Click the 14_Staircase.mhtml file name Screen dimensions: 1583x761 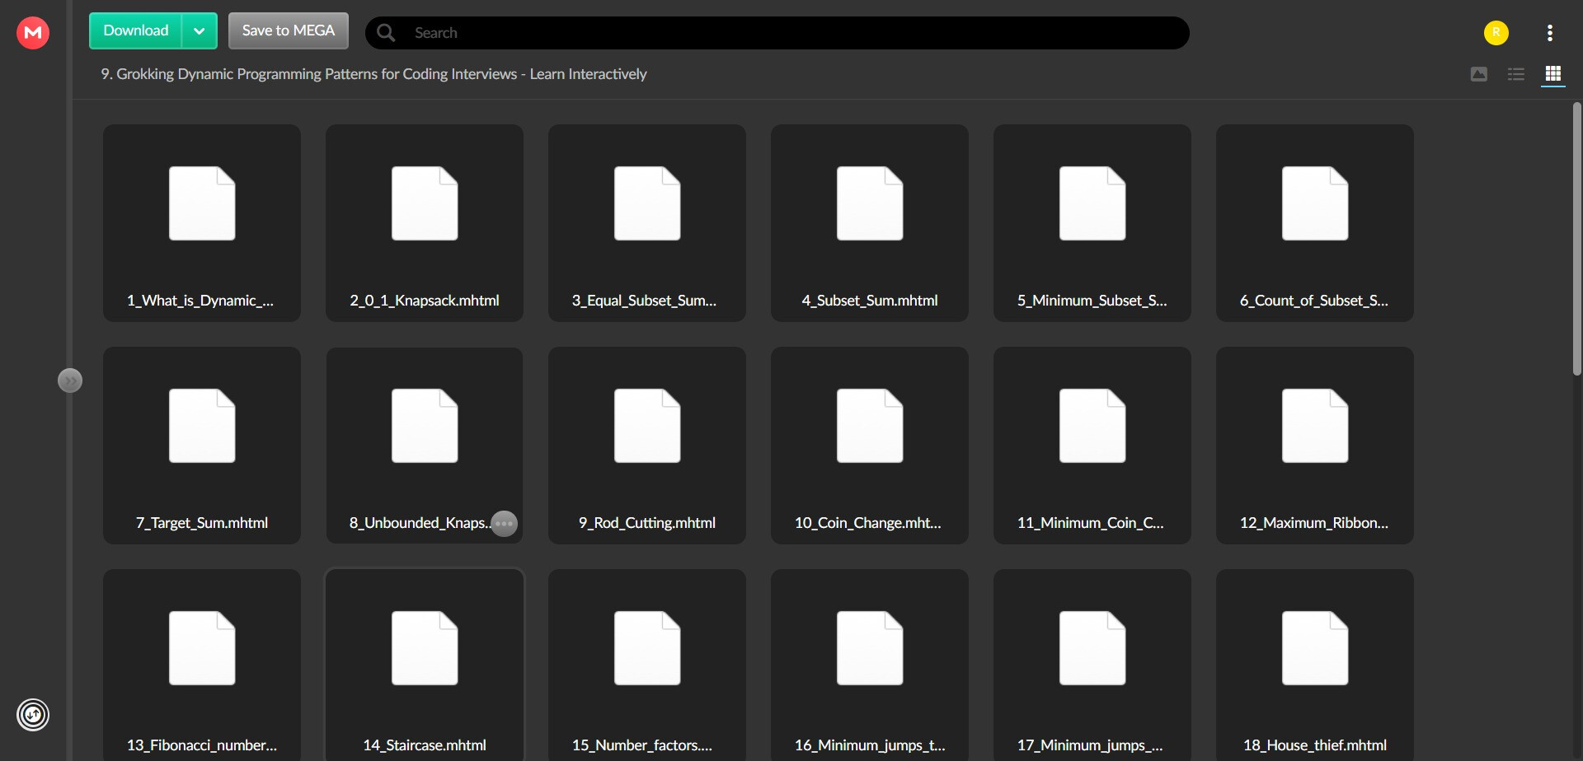coord(425,745)
